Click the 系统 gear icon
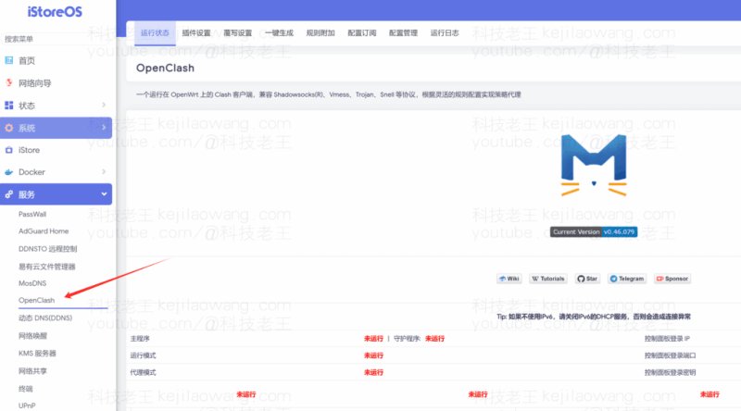Screen dimensions: 741x411 click(9, 128)
